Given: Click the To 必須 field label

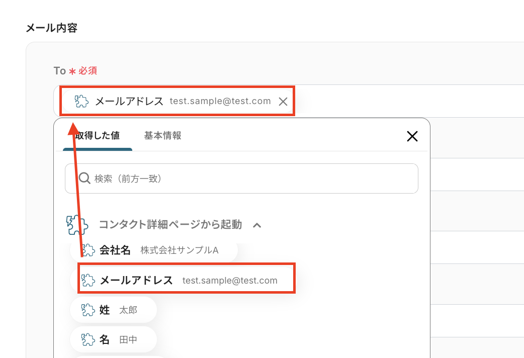Looking at the screenshot, I should coord(75,71).
